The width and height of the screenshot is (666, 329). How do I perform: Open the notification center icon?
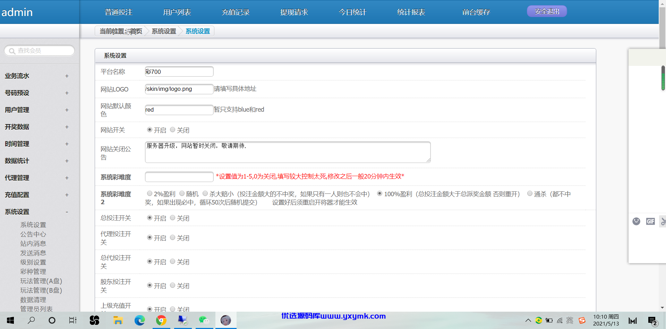652,321
